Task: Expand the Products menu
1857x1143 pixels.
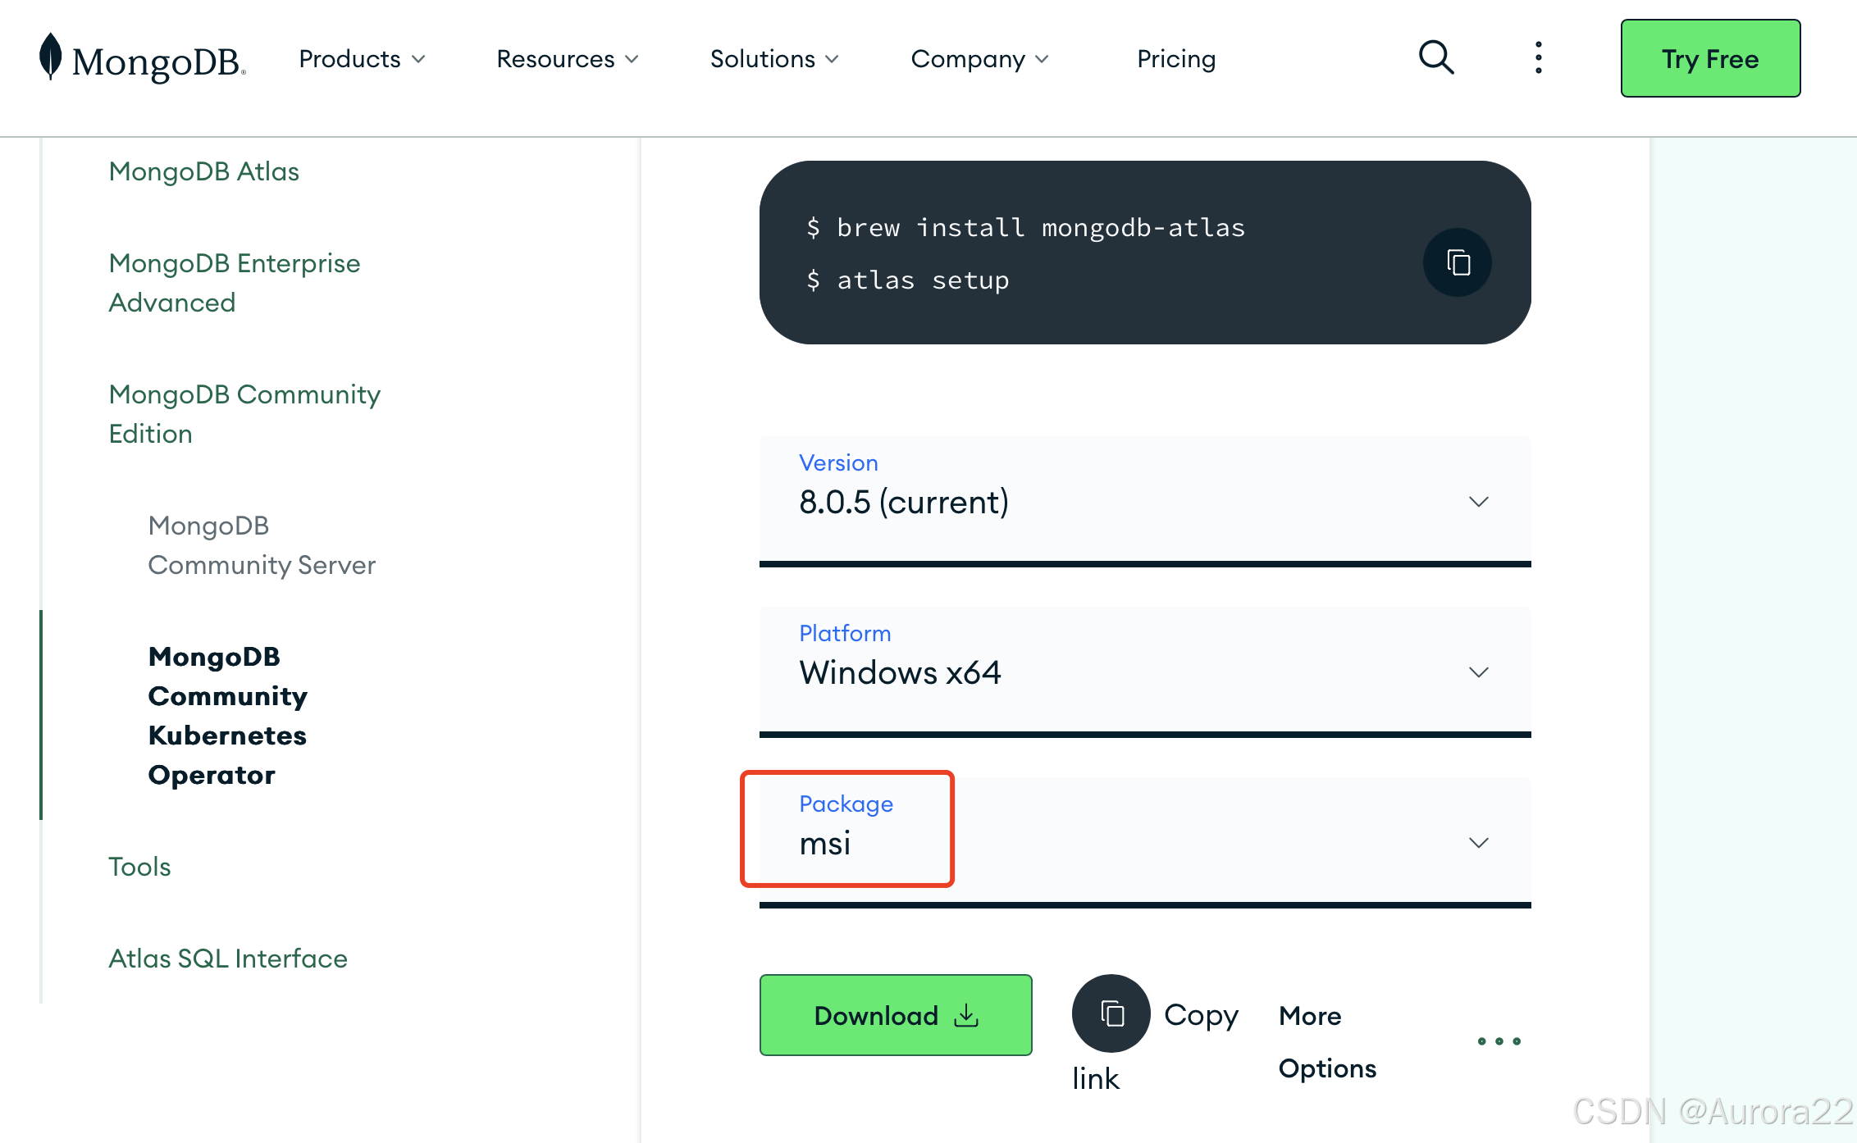Action: pyautogui.click(x=362, y=59)
